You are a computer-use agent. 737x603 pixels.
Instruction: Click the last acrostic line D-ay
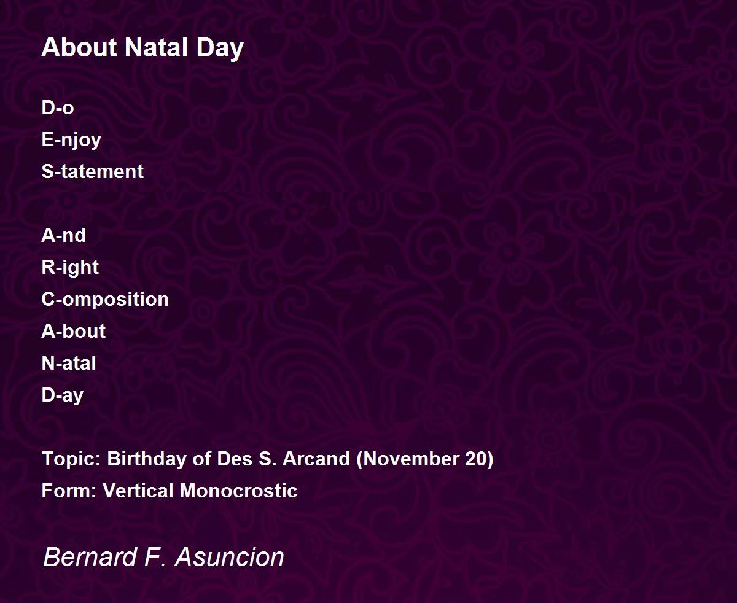(x=62, y=396)
